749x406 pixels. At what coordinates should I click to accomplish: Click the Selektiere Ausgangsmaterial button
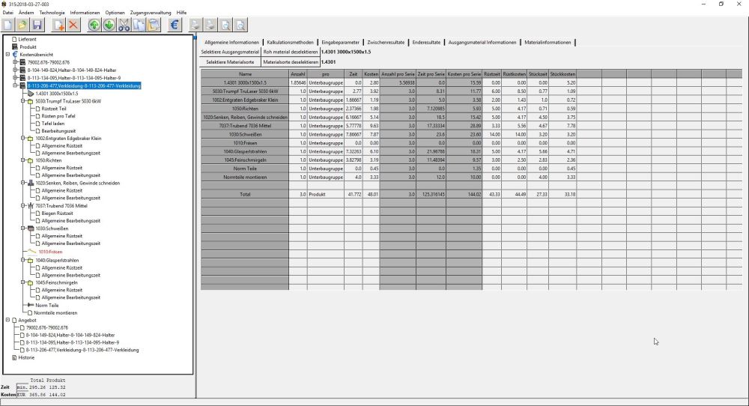point(230,52)
